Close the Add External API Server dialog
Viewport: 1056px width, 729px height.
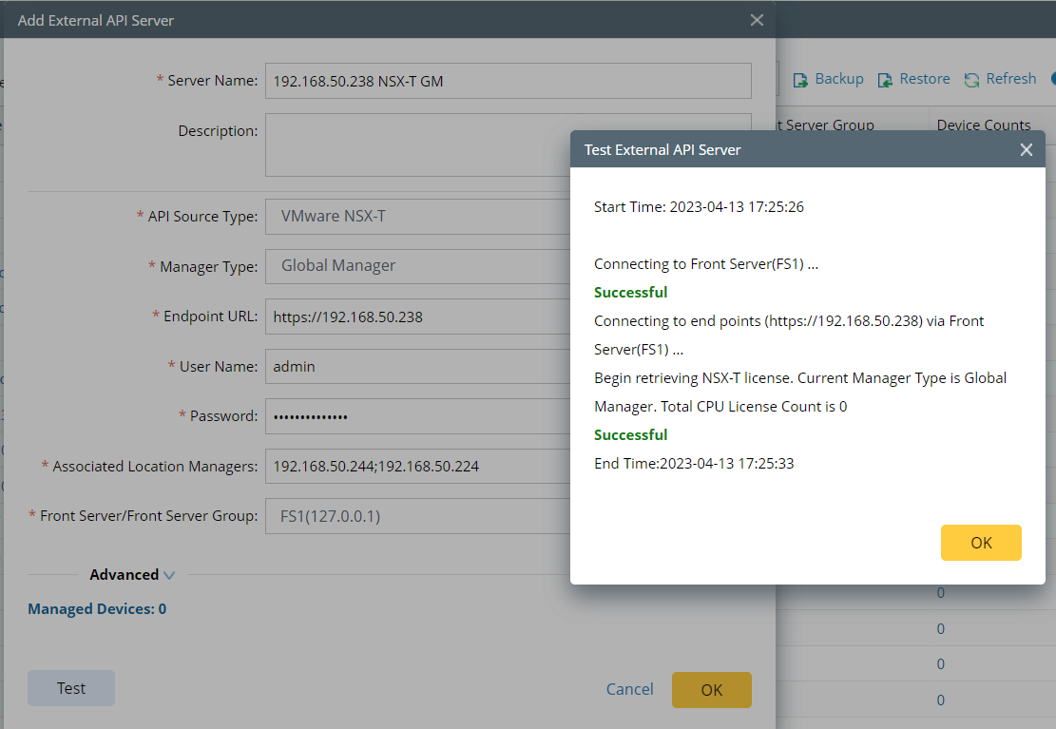757,20
